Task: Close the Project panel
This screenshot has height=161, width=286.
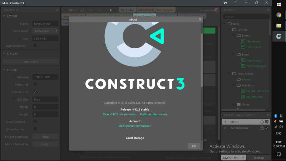Action: coord(268,10)
